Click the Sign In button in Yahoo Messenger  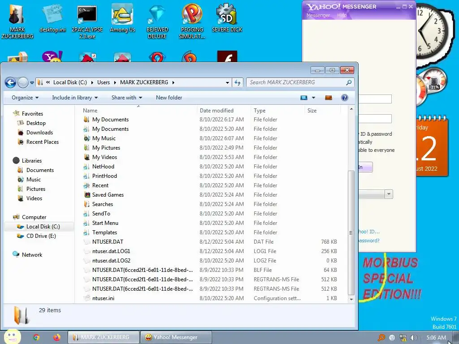click(x=365, y=168)
